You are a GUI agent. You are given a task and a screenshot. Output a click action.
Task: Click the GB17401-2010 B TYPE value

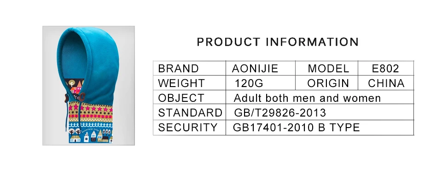pos(296,128)
